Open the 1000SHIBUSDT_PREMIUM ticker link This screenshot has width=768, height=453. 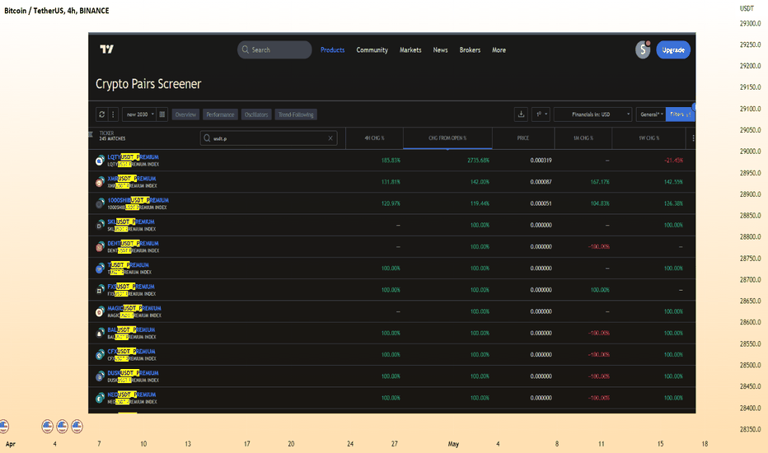point(138,200)
